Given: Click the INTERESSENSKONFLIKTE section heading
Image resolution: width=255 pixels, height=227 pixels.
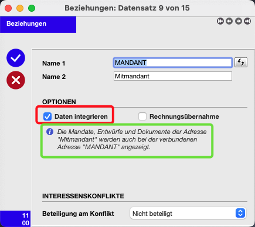Looking at the screenshot, I should pos(83,196).
